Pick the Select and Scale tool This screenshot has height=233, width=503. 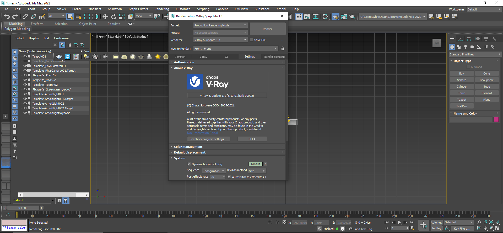coord(122,16)
